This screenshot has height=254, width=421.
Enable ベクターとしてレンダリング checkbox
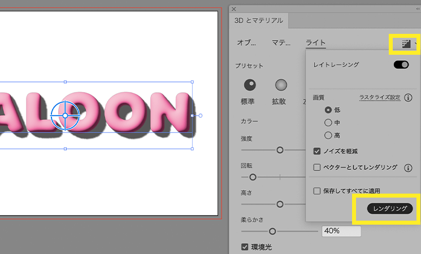(317, 168)
